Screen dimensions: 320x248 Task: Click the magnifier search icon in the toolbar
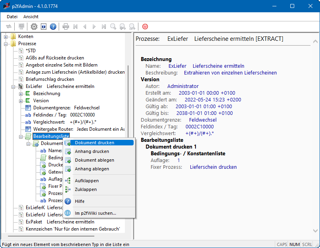(x=113, y=27)
